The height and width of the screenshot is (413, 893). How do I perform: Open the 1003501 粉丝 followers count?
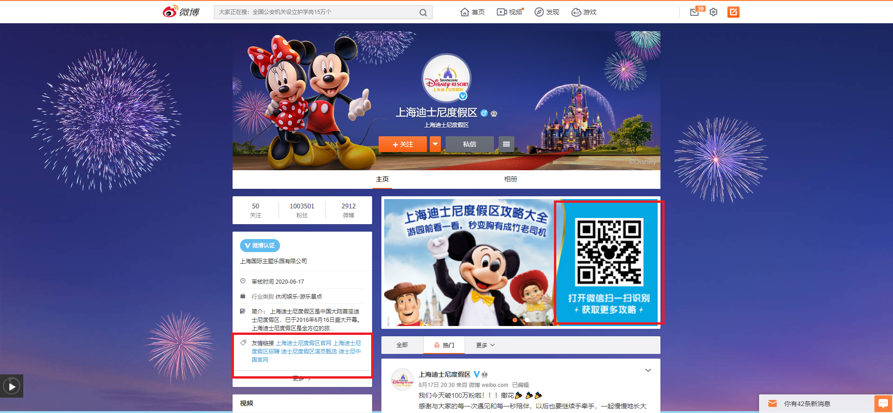click(x=302, y=210)
